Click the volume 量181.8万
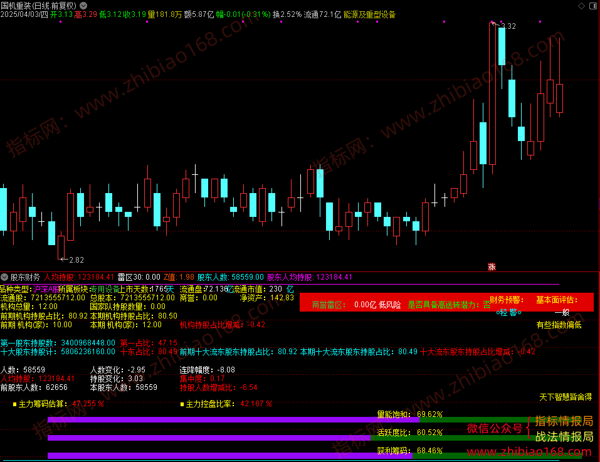The image size is (600, 462). coord(165,14)
